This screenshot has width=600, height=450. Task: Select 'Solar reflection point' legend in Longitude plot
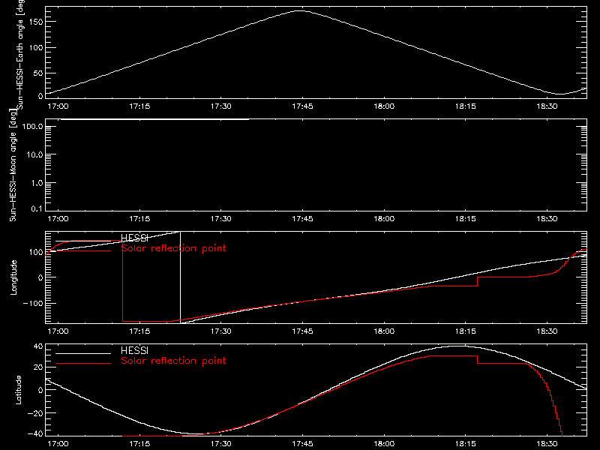point(173,248)
